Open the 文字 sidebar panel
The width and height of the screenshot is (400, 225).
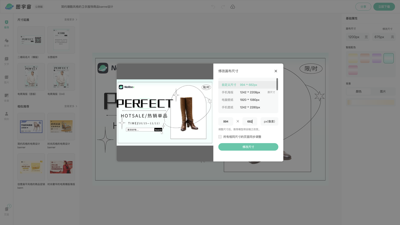click(x=6, y=61)
